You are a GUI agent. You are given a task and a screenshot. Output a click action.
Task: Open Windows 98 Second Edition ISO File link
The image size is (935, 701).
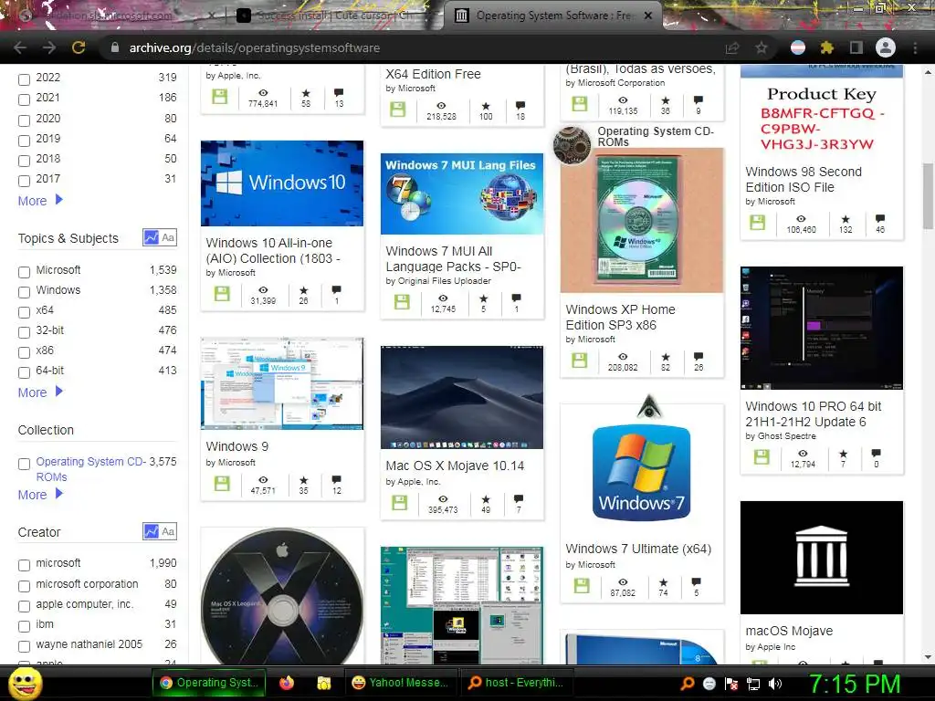(x=804, y=180)
